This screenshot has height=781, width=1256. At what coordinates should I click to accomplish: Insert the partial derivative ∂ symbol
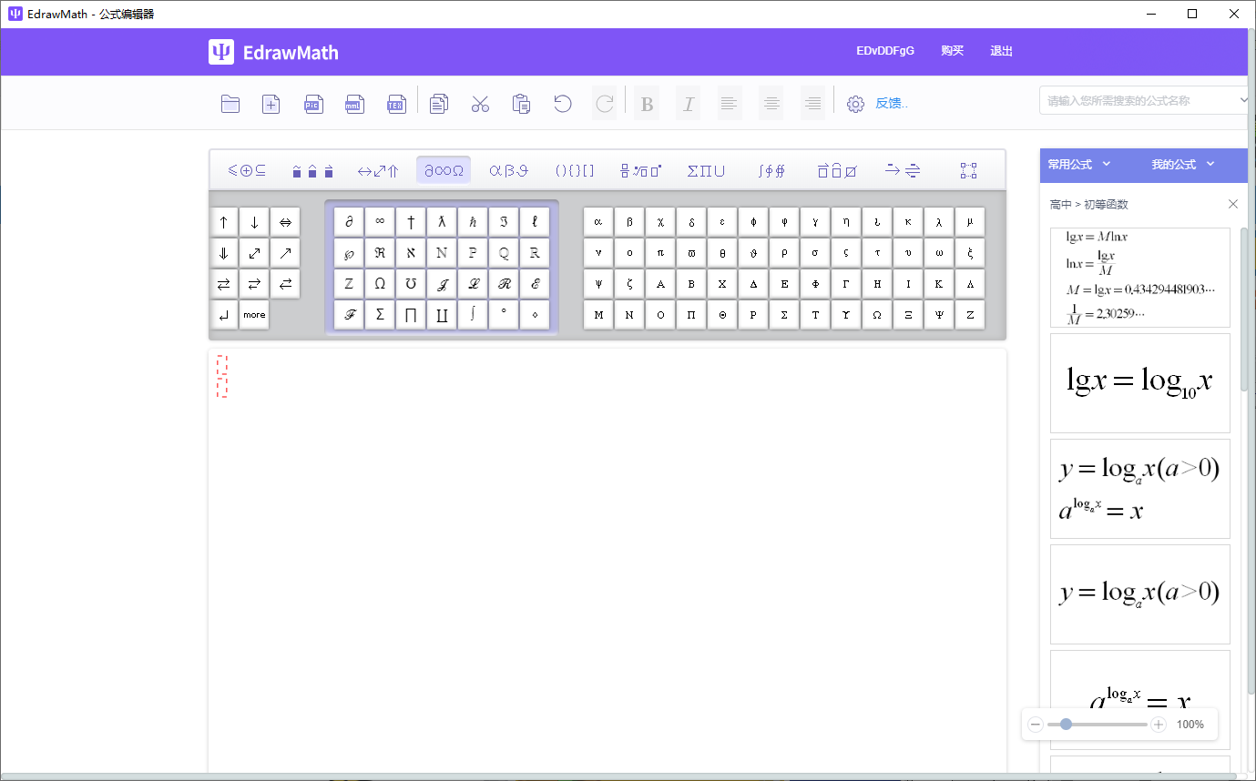(349, 221)
